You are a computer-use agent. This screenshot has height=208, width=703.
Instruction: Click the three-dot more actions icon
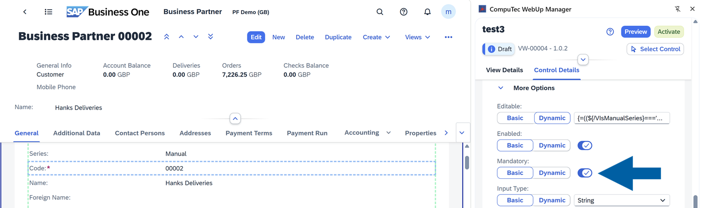coord(448,37)
